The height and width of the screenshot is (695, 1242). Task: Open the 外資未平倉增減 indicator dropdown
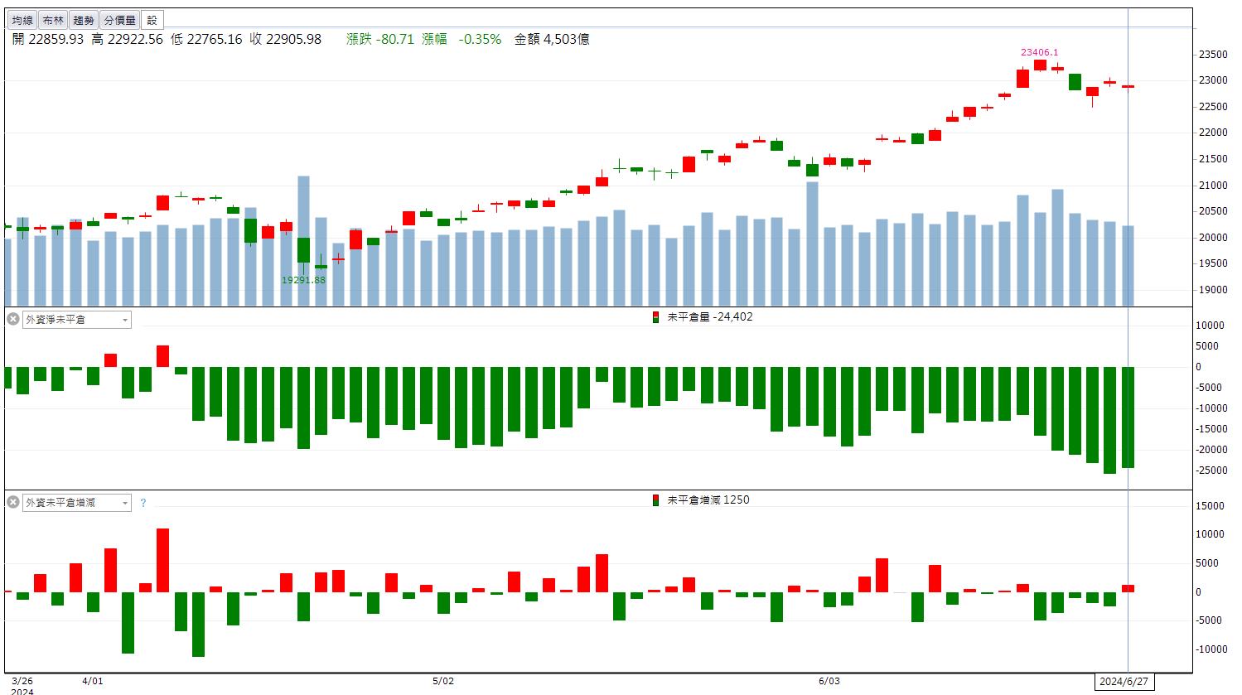pyautogui.click(x=76, y=502)
